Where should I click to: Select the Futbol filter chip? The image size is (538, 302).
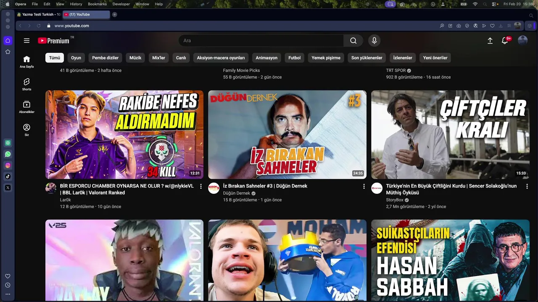(x=295, y=58)
